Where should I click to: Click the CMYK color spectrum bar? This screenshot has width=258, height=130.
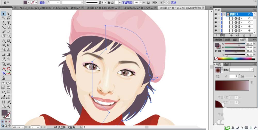(235, 58)
